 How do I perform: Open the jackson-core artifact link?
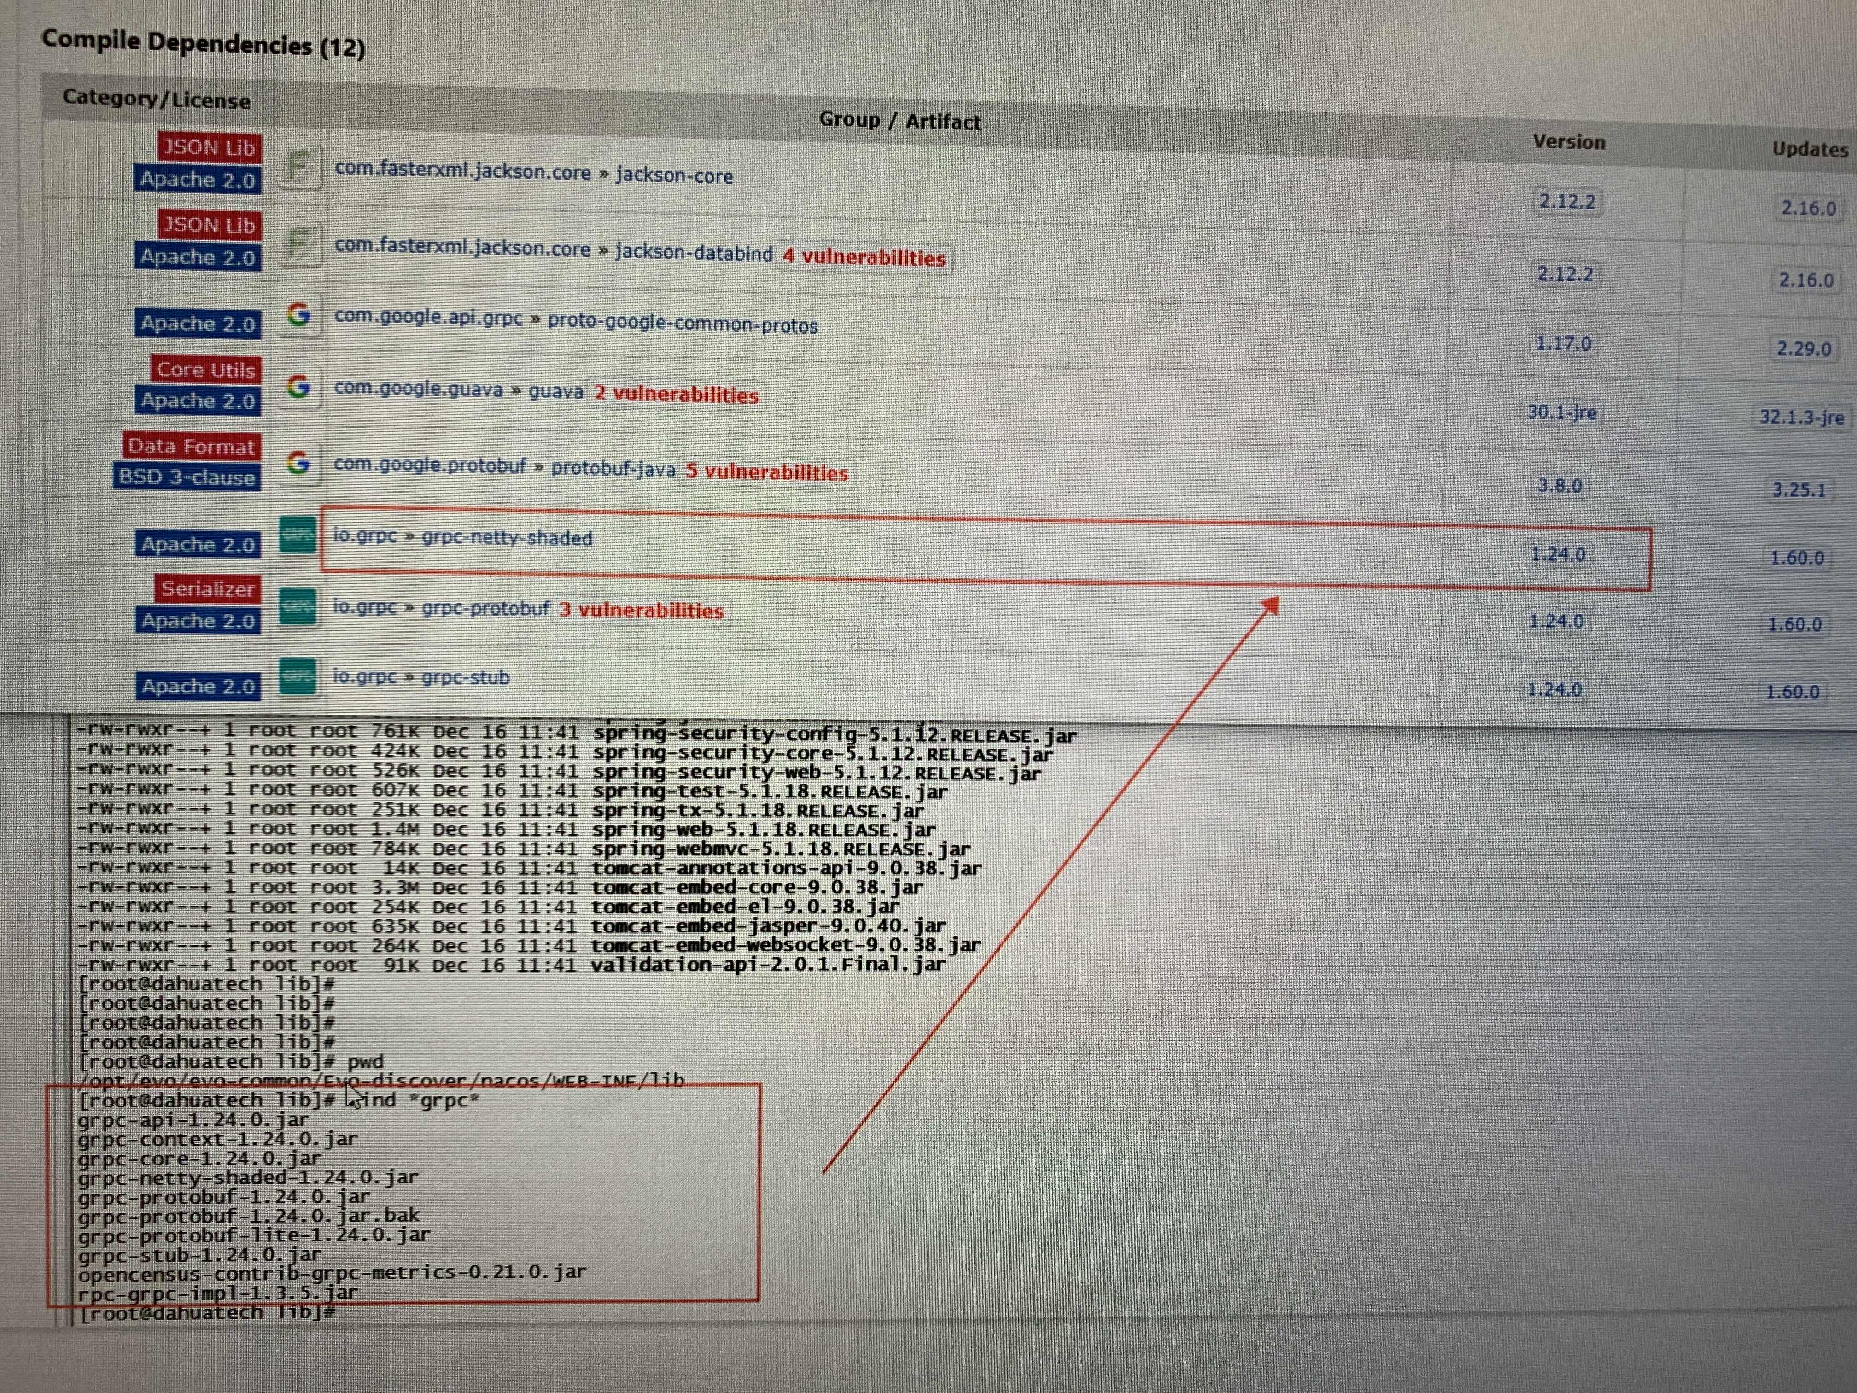[x=674, y=176]
